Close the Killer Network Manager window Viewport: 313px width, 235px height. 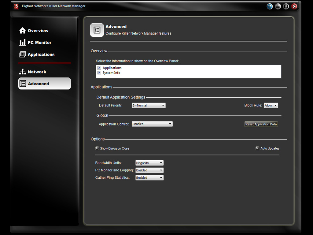(x=294, y=6)
